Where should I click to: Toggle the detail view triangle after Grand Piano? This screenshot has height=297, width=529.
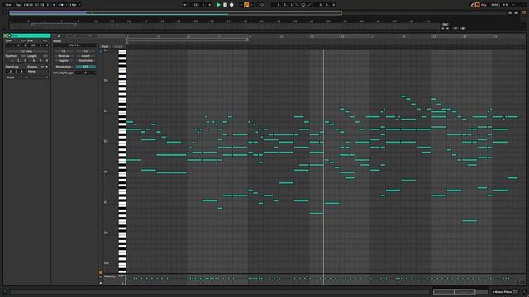[524, 291]
